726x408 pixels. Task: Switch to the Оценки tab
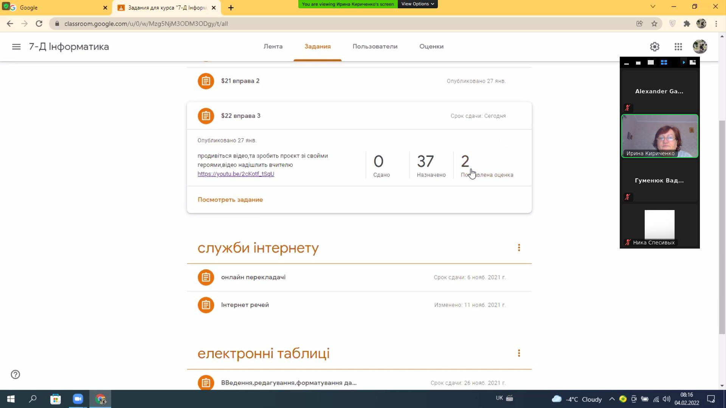click(431, 46)
